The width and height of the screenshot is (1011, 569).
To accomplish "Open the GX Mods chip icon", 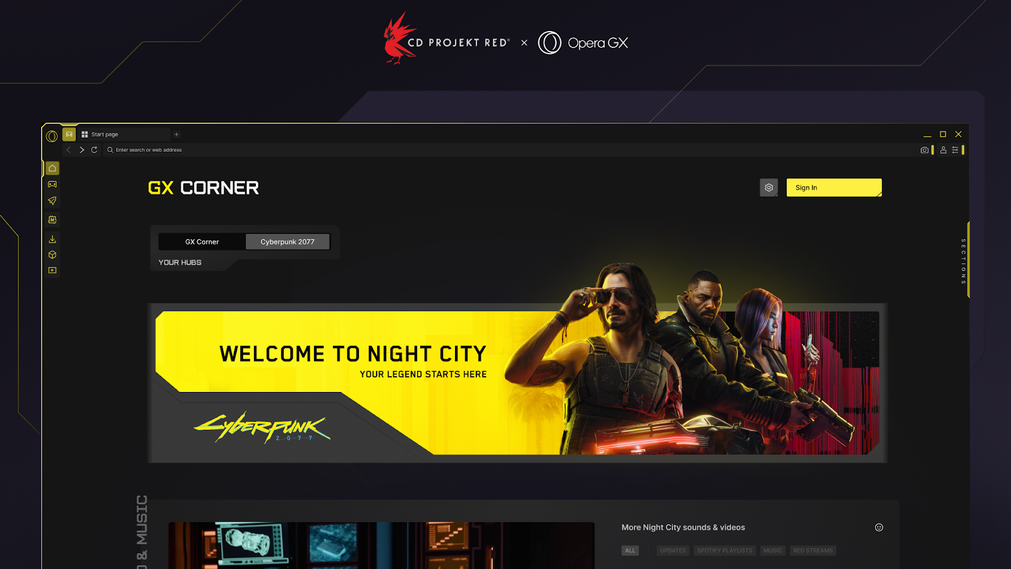I will click(x=52, y=220).
